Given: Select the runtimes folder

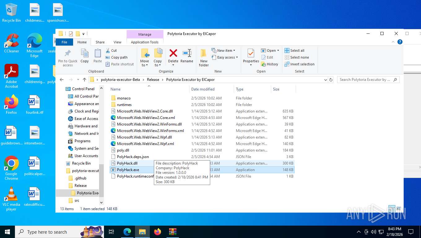Looking at the screenshot, I should coord(202,105).
